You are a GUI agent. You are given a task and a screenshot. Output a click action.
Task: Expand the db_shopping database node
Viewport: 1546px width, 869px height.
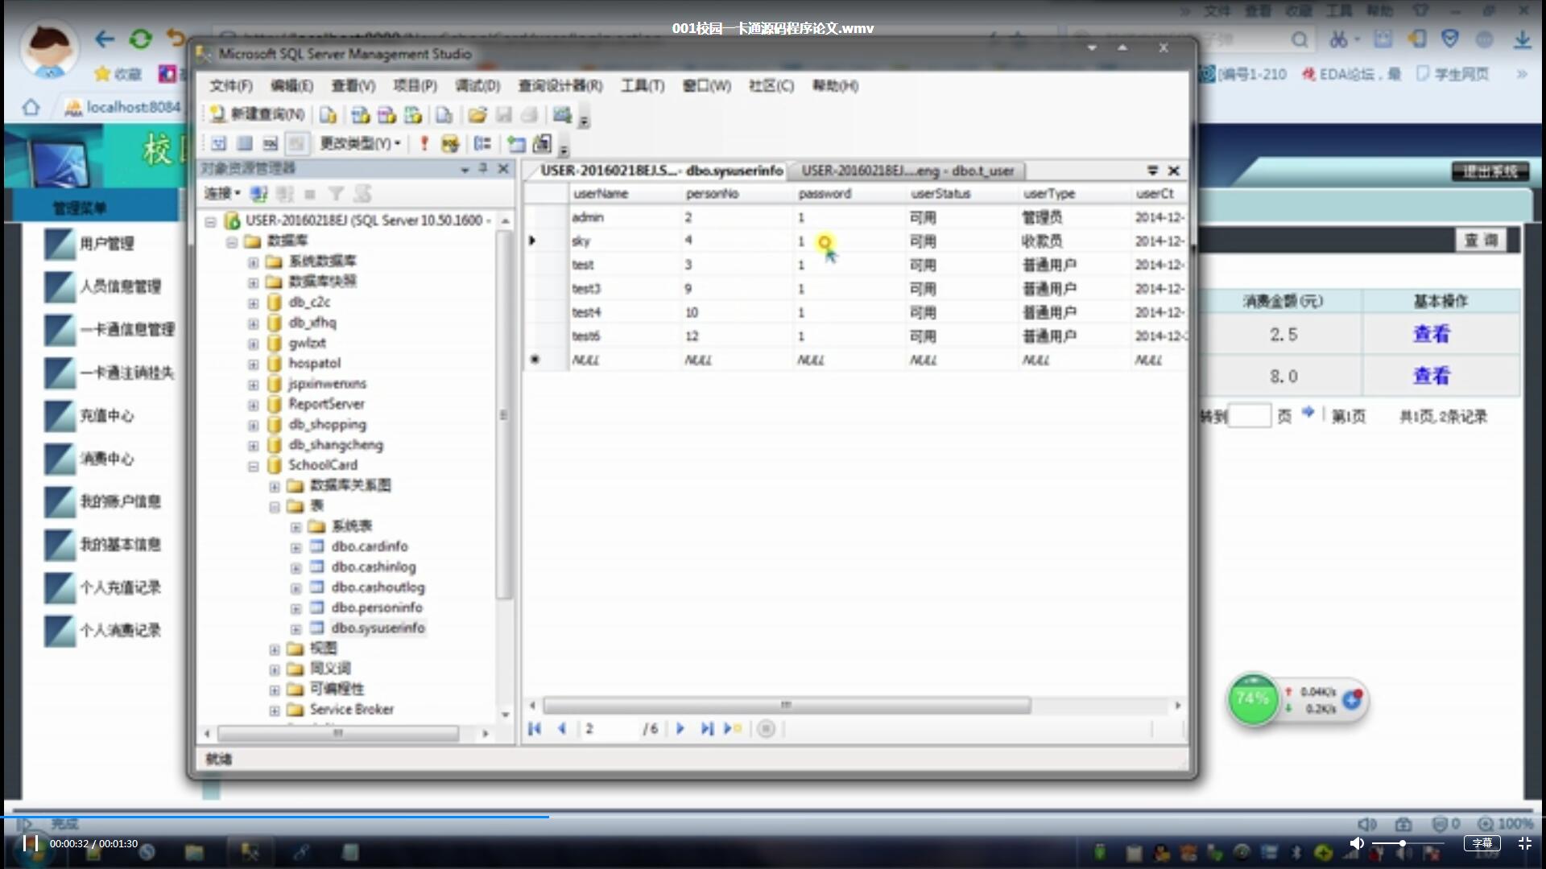click(x=253, y=425)
